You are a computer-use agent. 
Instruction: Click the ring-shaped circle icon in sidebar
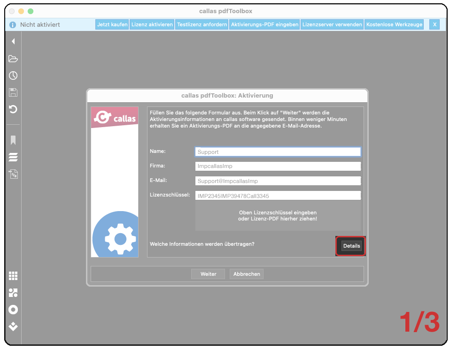13,310
